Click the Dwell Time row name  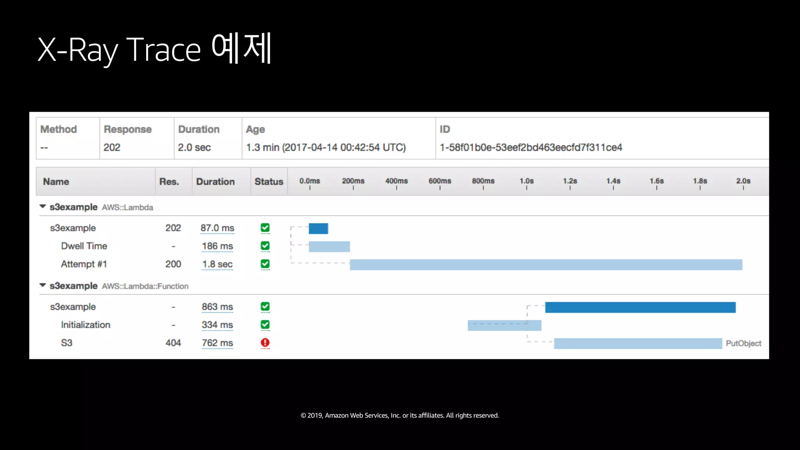coord(84,246)
